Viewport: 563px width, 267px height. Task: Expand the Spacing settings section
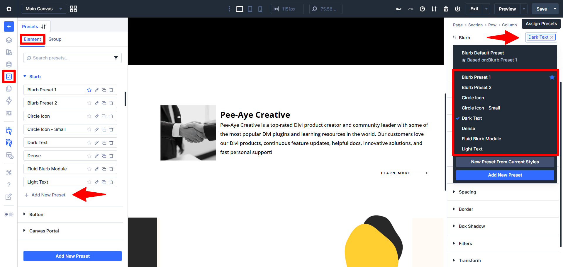coord(467,192)
